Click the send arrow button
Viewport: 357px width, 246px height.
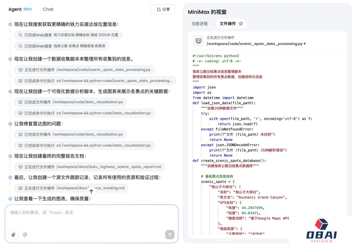(170, 235)
